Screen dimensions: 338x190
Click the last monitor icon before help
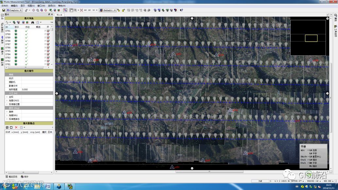click(x=175, y=10)
